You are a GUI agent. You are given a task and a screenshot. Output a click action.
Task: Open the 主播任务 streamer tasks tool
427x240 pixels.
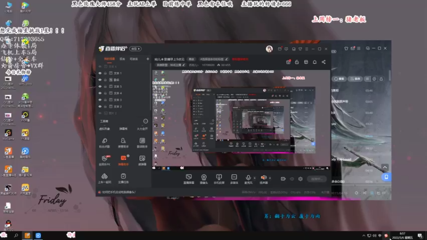(123, 178)
